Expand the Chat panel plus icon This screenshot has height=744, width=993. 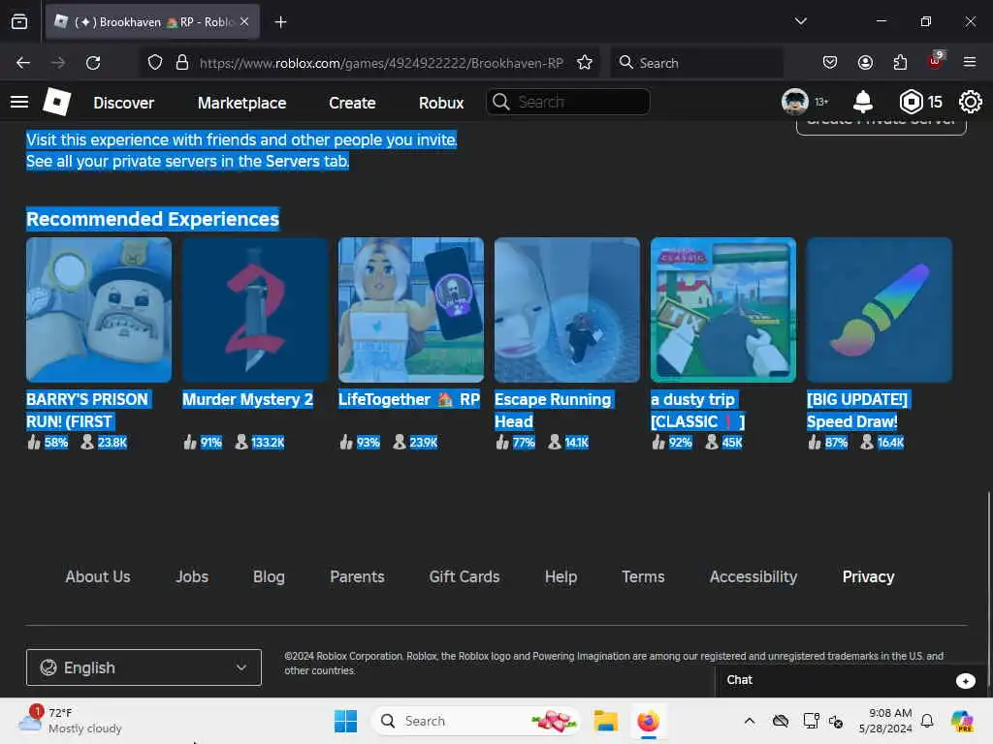click(965, 681)
